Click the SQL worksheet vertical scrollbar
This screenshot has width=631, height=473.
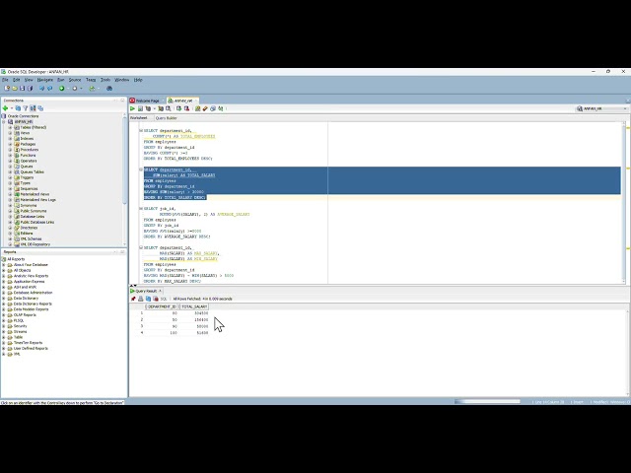click(624, 203)
